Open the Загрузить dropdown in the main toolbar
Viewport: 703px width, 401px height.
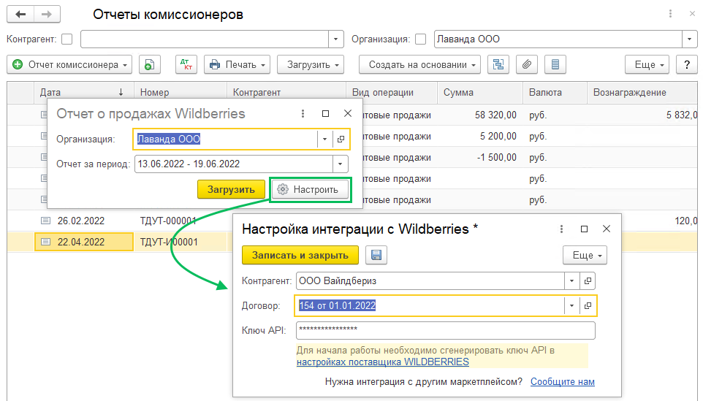(311, 65)
